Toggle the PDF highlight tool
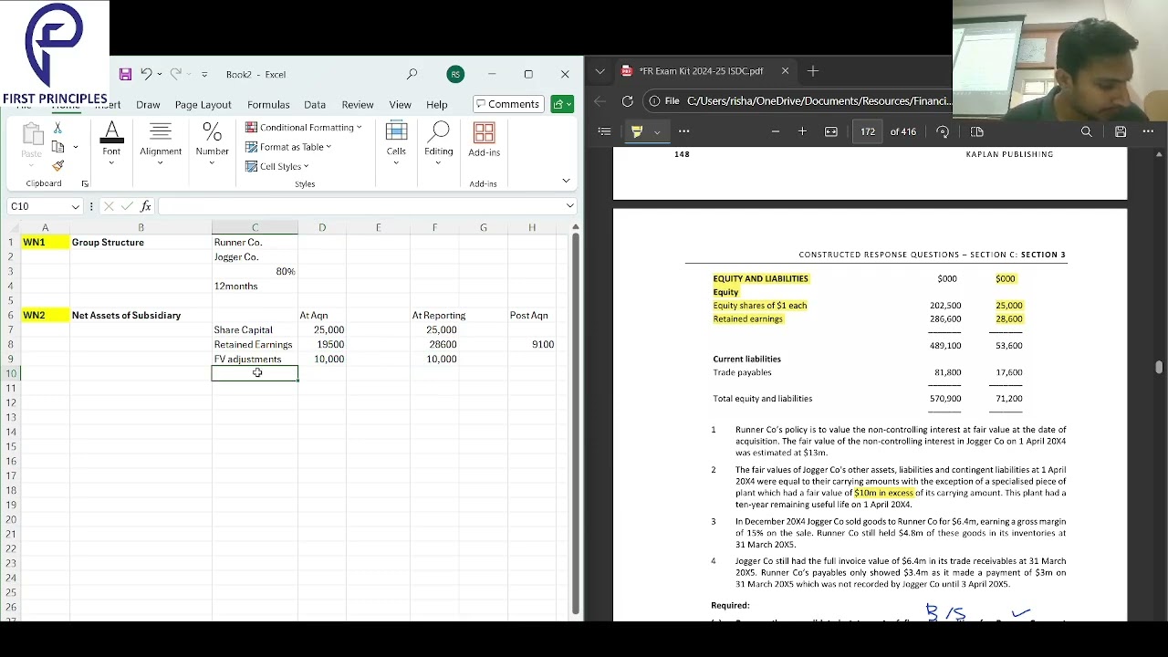Viewport: 1168px width, 657px height. pyautogui.click(x=637, y=131)
